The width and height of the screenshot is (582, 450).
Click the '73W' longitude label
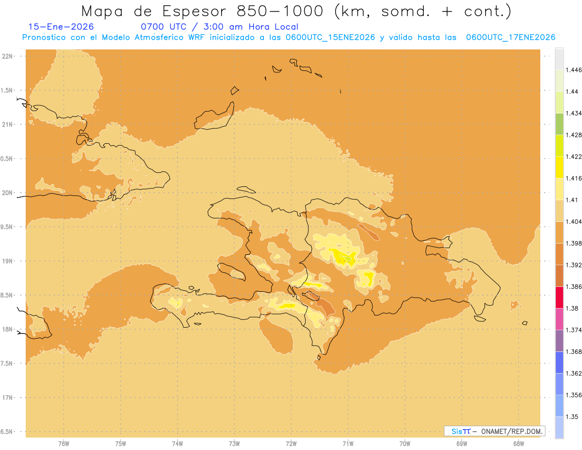pyautogui.click(x=234, y=444)
